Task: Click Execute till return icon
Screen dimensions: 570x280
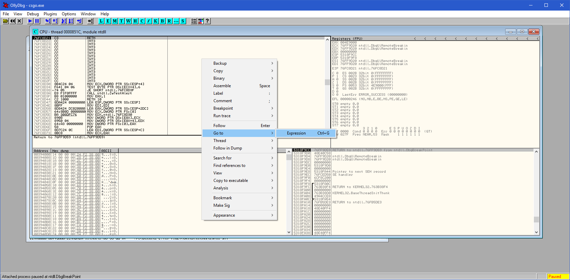Action: (79, 21)
